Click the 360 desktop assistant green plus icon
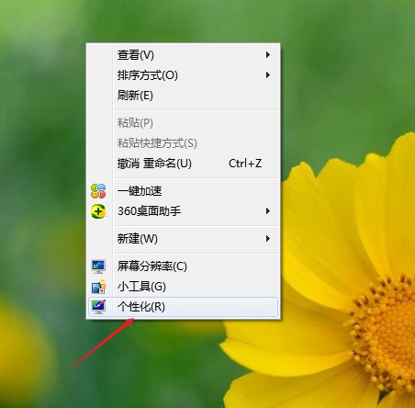The width and height of the screenshot is (415, 408). point(98,211)
